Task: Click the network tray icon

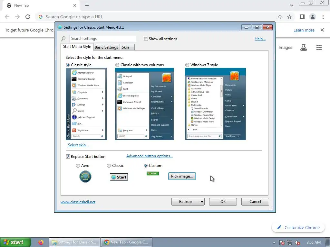Action: tap(290, 242)
